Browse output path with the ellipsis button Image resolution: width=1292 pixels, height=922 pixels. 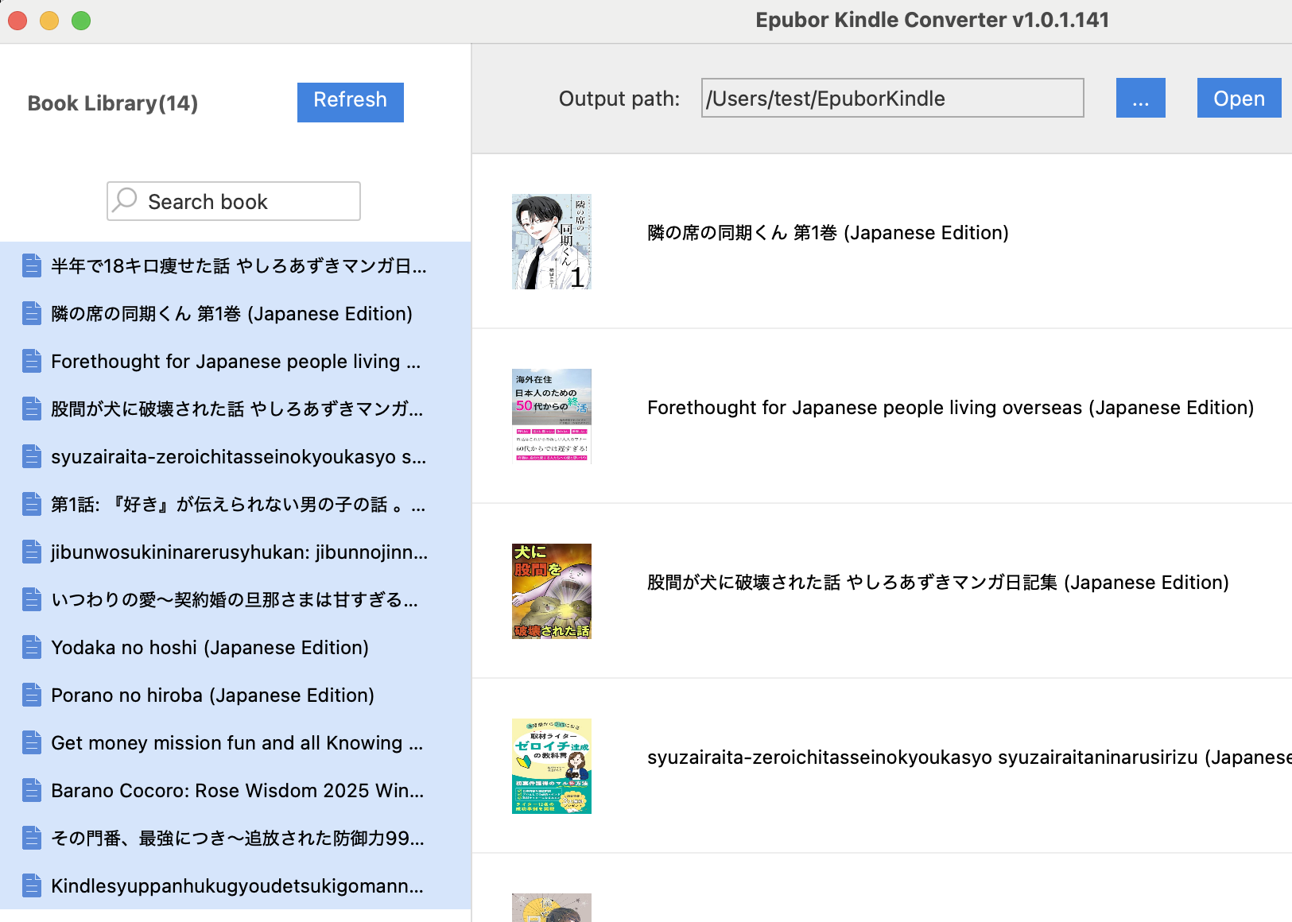coord(1140,98)
